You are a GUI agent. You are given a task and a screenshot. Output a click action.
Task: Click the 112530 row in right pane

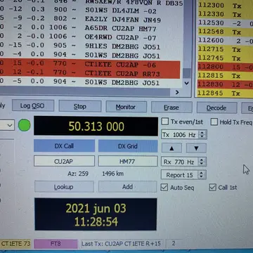tap(225, 23)
